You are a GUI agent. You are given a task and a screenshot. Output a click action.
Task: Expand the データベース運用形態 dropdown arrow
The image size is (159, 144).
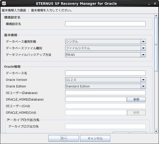(x=143, y=42)
